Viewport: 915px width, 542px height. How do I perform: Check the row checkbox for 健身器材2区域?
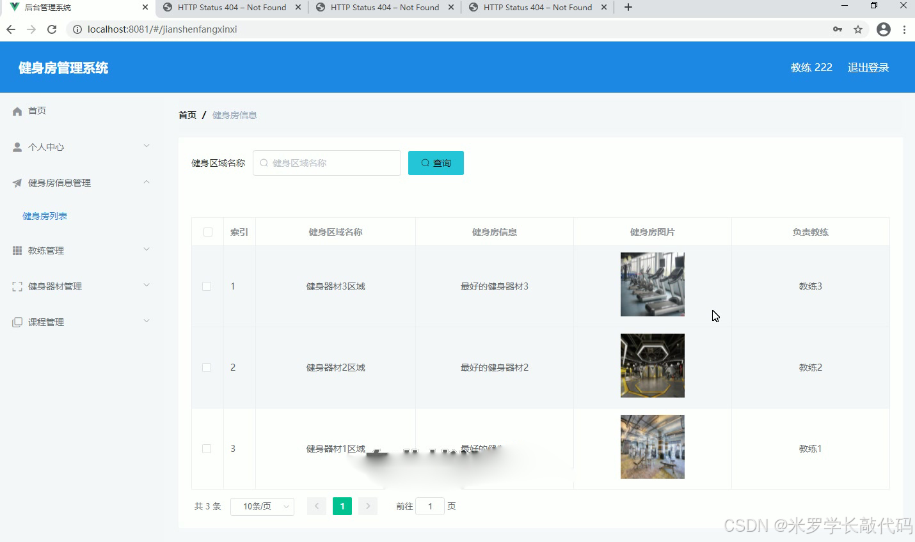[x=207, y=367]
